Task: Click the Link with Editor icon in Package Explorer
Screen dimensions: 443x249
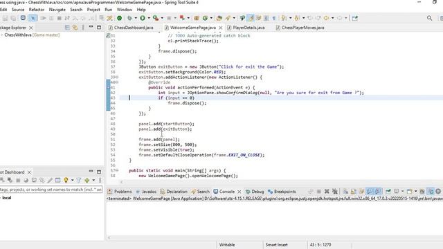Action: [75, 28]
